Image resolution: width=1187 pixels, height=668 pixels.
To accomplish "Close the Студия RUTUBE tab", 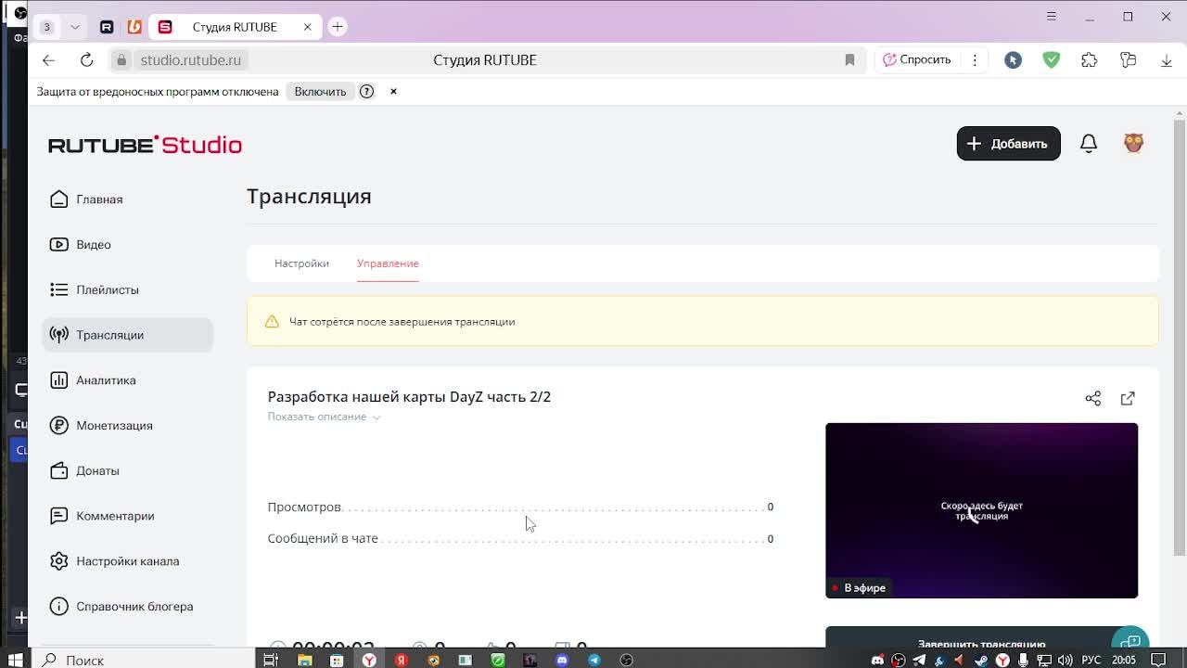I will coord(307,27).
